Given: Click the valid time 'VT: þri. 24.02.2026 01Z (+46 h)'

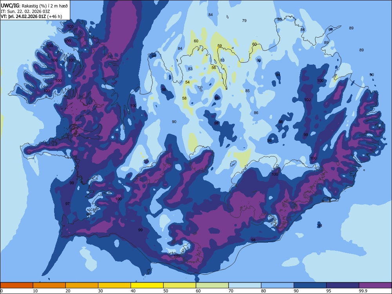Looking at the screenshot, I should click(31, 16).
